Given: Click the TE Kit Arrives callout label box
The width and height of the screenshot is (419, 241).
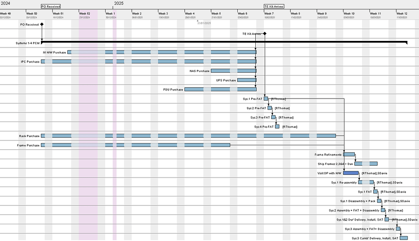Looking at the screenshot, I should pyautogui.click(x=274, y=6).
